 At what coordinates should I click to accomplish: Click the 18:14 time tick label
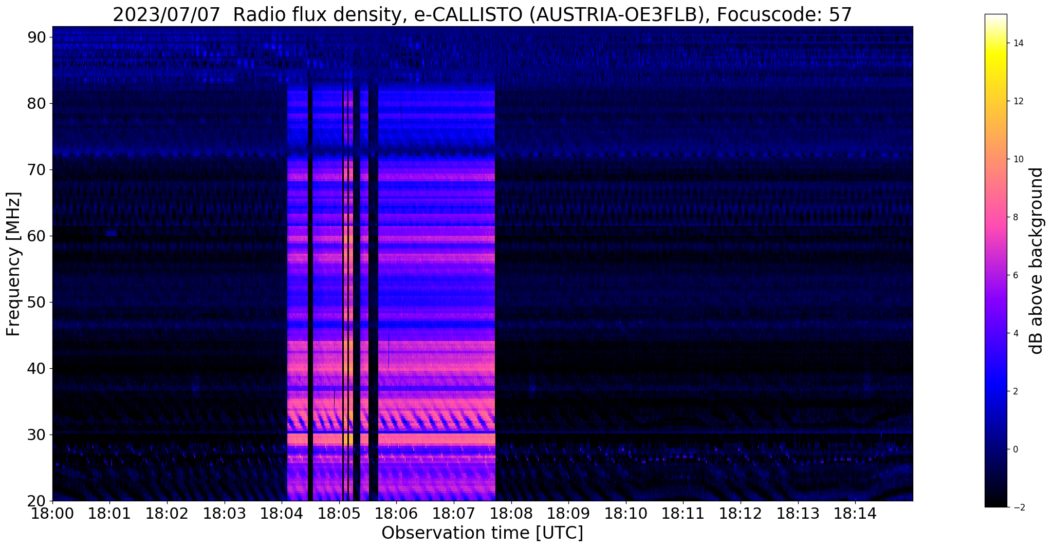pos(855,514)
